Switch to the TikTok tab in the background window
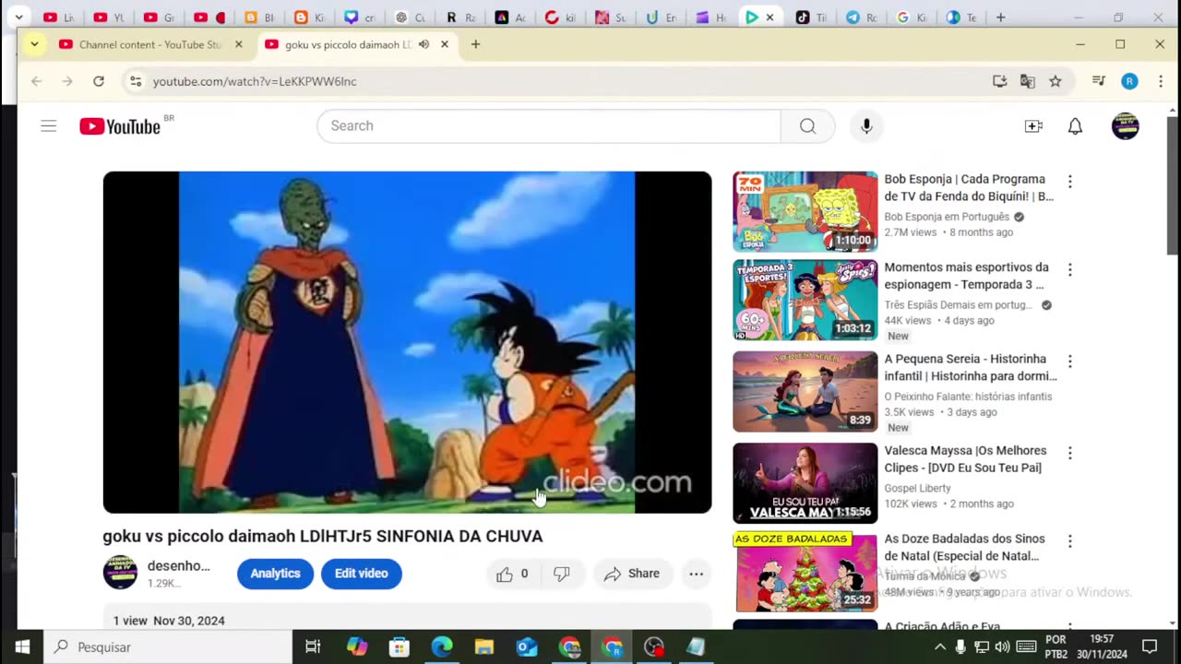 point(811,18)
